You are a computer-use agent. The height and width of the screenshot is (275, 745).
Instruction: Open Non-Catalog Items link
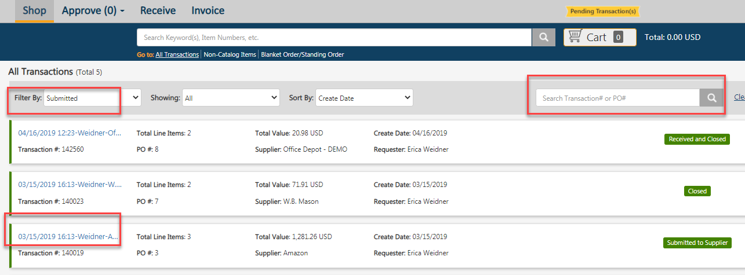(230, 54)
